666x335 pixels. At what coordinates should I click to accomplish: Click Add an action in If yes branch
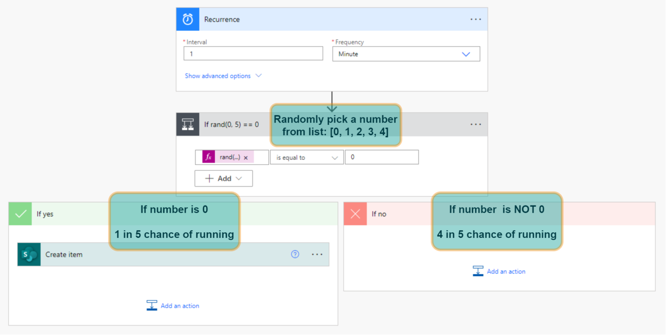tap(173, 306)
